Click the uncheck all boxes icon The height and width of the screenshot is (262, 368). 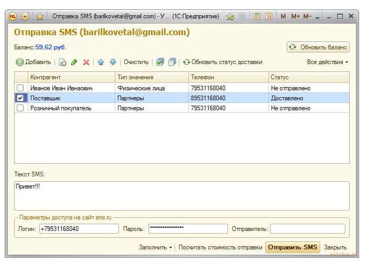(171, 62)
